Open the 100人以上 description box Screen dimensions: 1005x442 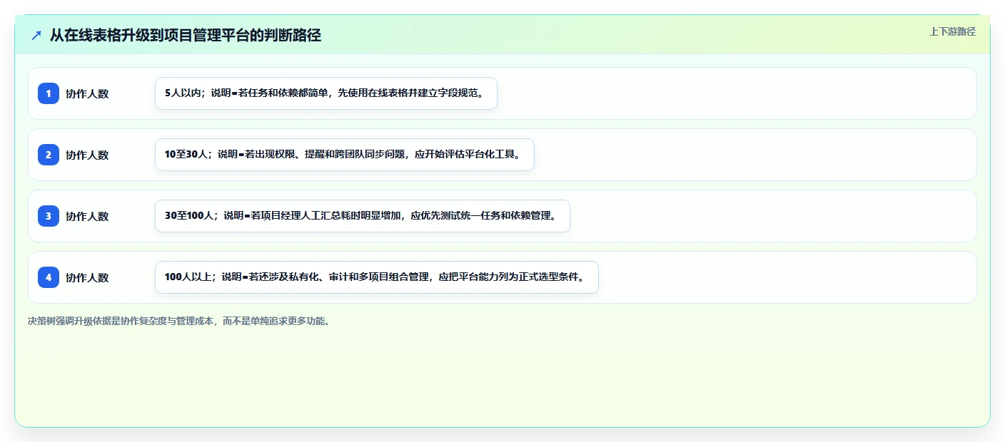[x=376, y=277]
